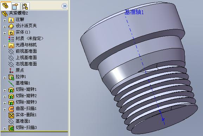Click the 切除-旋转3 revolved cut icon
203x136 pixels.
(x=11, y=102)
